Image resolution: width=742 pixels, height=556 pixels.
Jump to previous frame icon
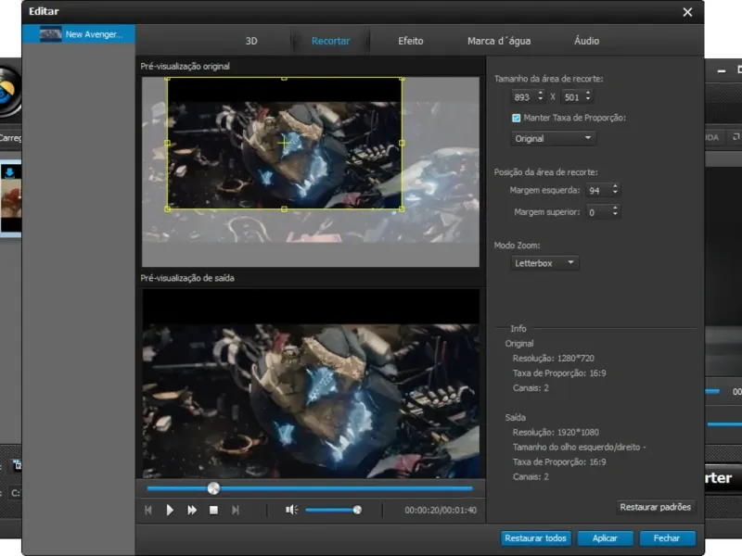point(148,510)
